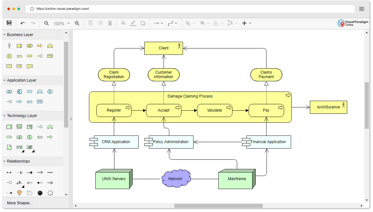The height and width of the screenshot is (212, 373).
Task: Collapse the Business Layer section
Action: tap(4, 34)
